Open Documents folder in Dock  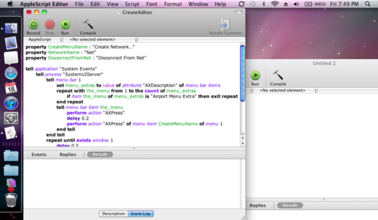tap(11, 170)
